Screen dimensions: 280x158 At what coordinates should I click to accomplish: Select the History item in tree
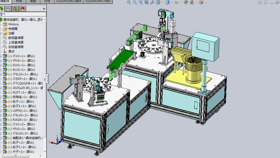(13, 24)
